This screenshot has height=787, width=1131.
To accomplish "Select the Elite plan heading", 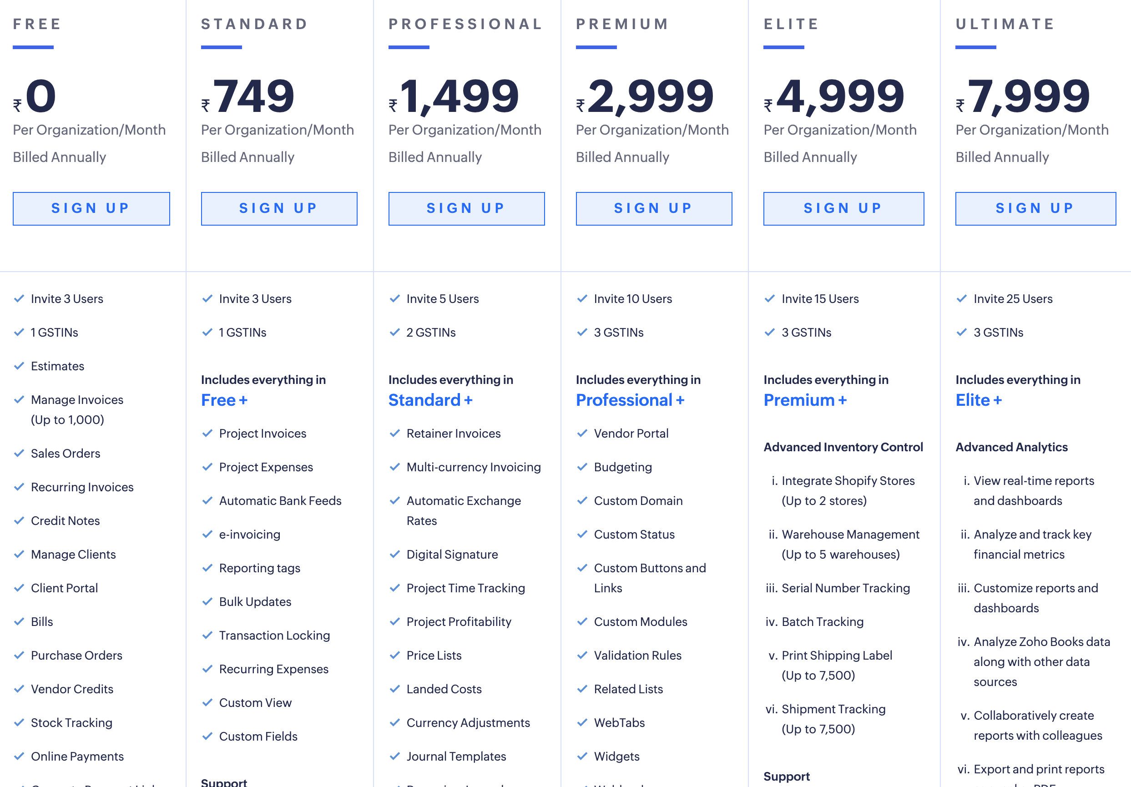I will point(790,23).
